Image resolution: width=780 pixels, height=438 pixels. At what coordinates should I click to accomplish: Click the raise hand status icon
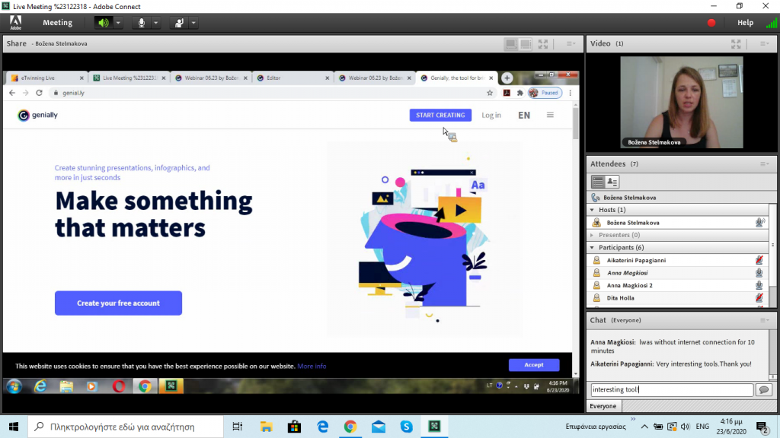pyautogui.click(x=178, y=23)
